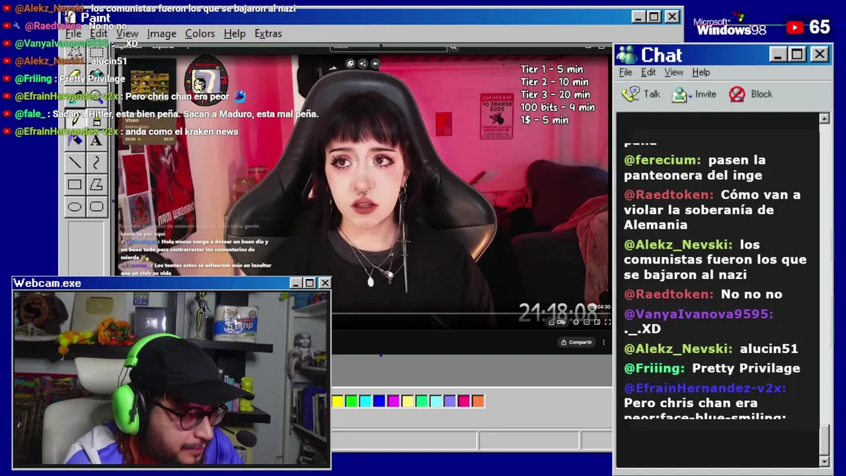The image size is (846, 476).
Task: Click the Chat scrollbar down arrow
Action: [824, 461]
